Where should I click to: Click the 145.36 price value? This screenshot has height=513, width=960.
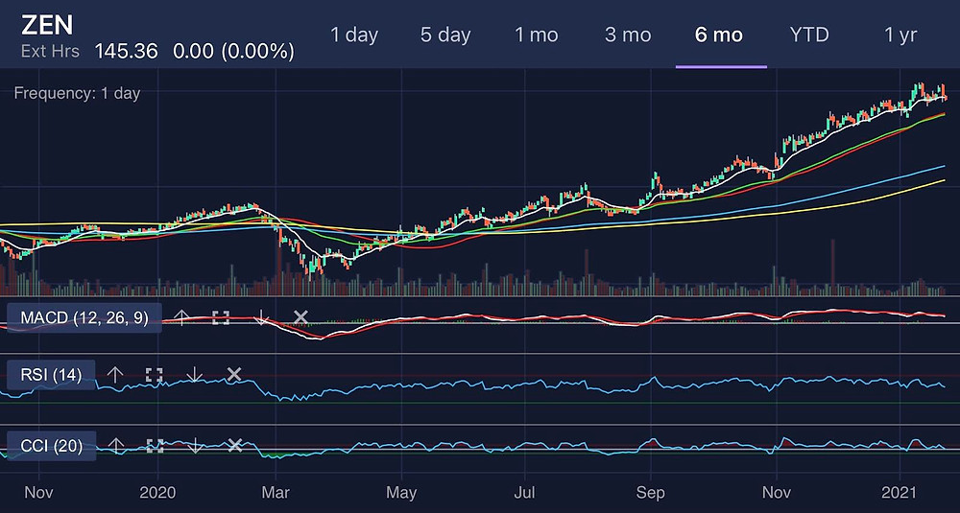pos(126,52)
